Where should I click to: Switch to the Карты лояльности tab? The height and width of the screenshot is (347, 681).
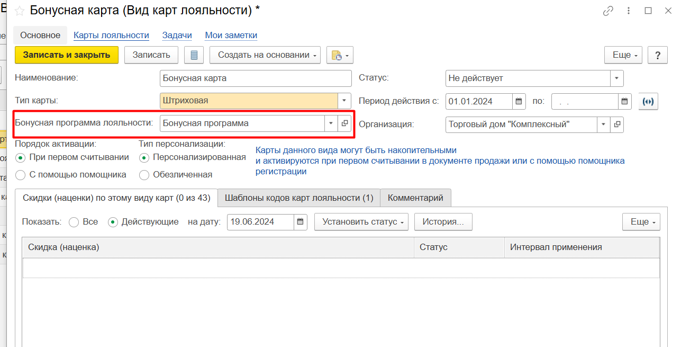[111, 35]
